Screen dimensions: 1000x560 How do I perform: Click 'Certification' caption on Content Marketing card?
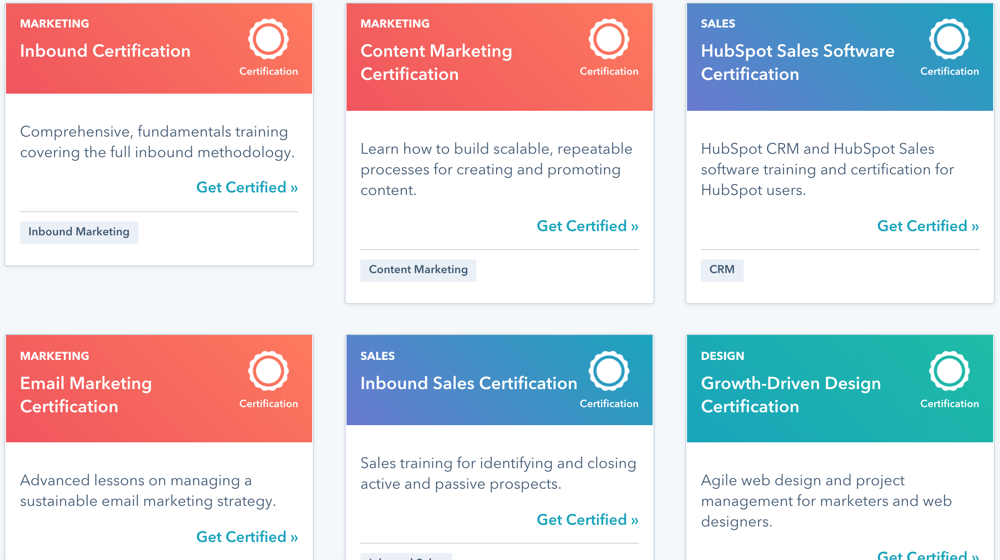pyautogui.click(x=609, y=71)
